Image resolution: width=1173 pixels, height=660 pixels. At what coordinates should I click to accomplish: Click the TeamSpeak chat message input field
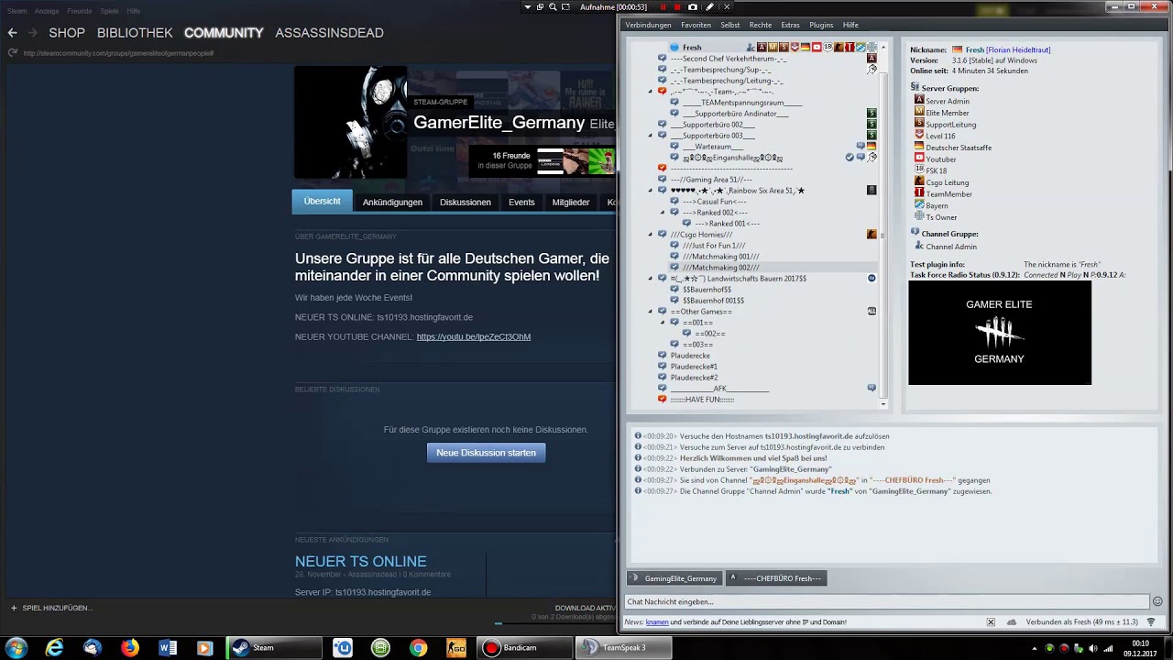[886, 601]
